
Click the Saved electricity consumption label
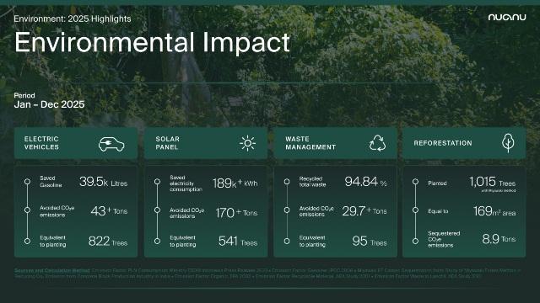pyautogui.click(x=186, y=183)
